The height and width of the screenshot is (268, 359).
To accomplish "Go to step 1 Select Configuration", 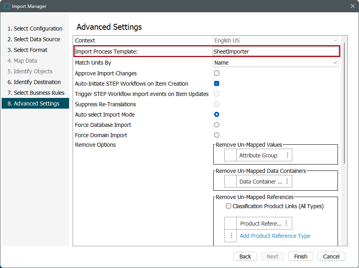I will tap(35, 29).
